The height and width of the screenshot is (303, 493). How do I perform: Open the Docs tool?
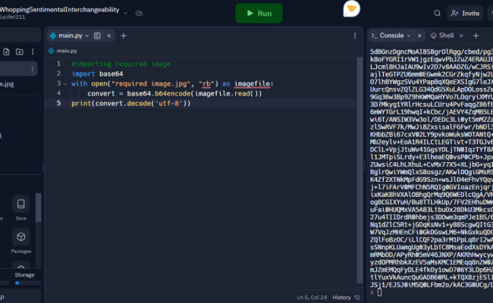click(x=21, y=208)
